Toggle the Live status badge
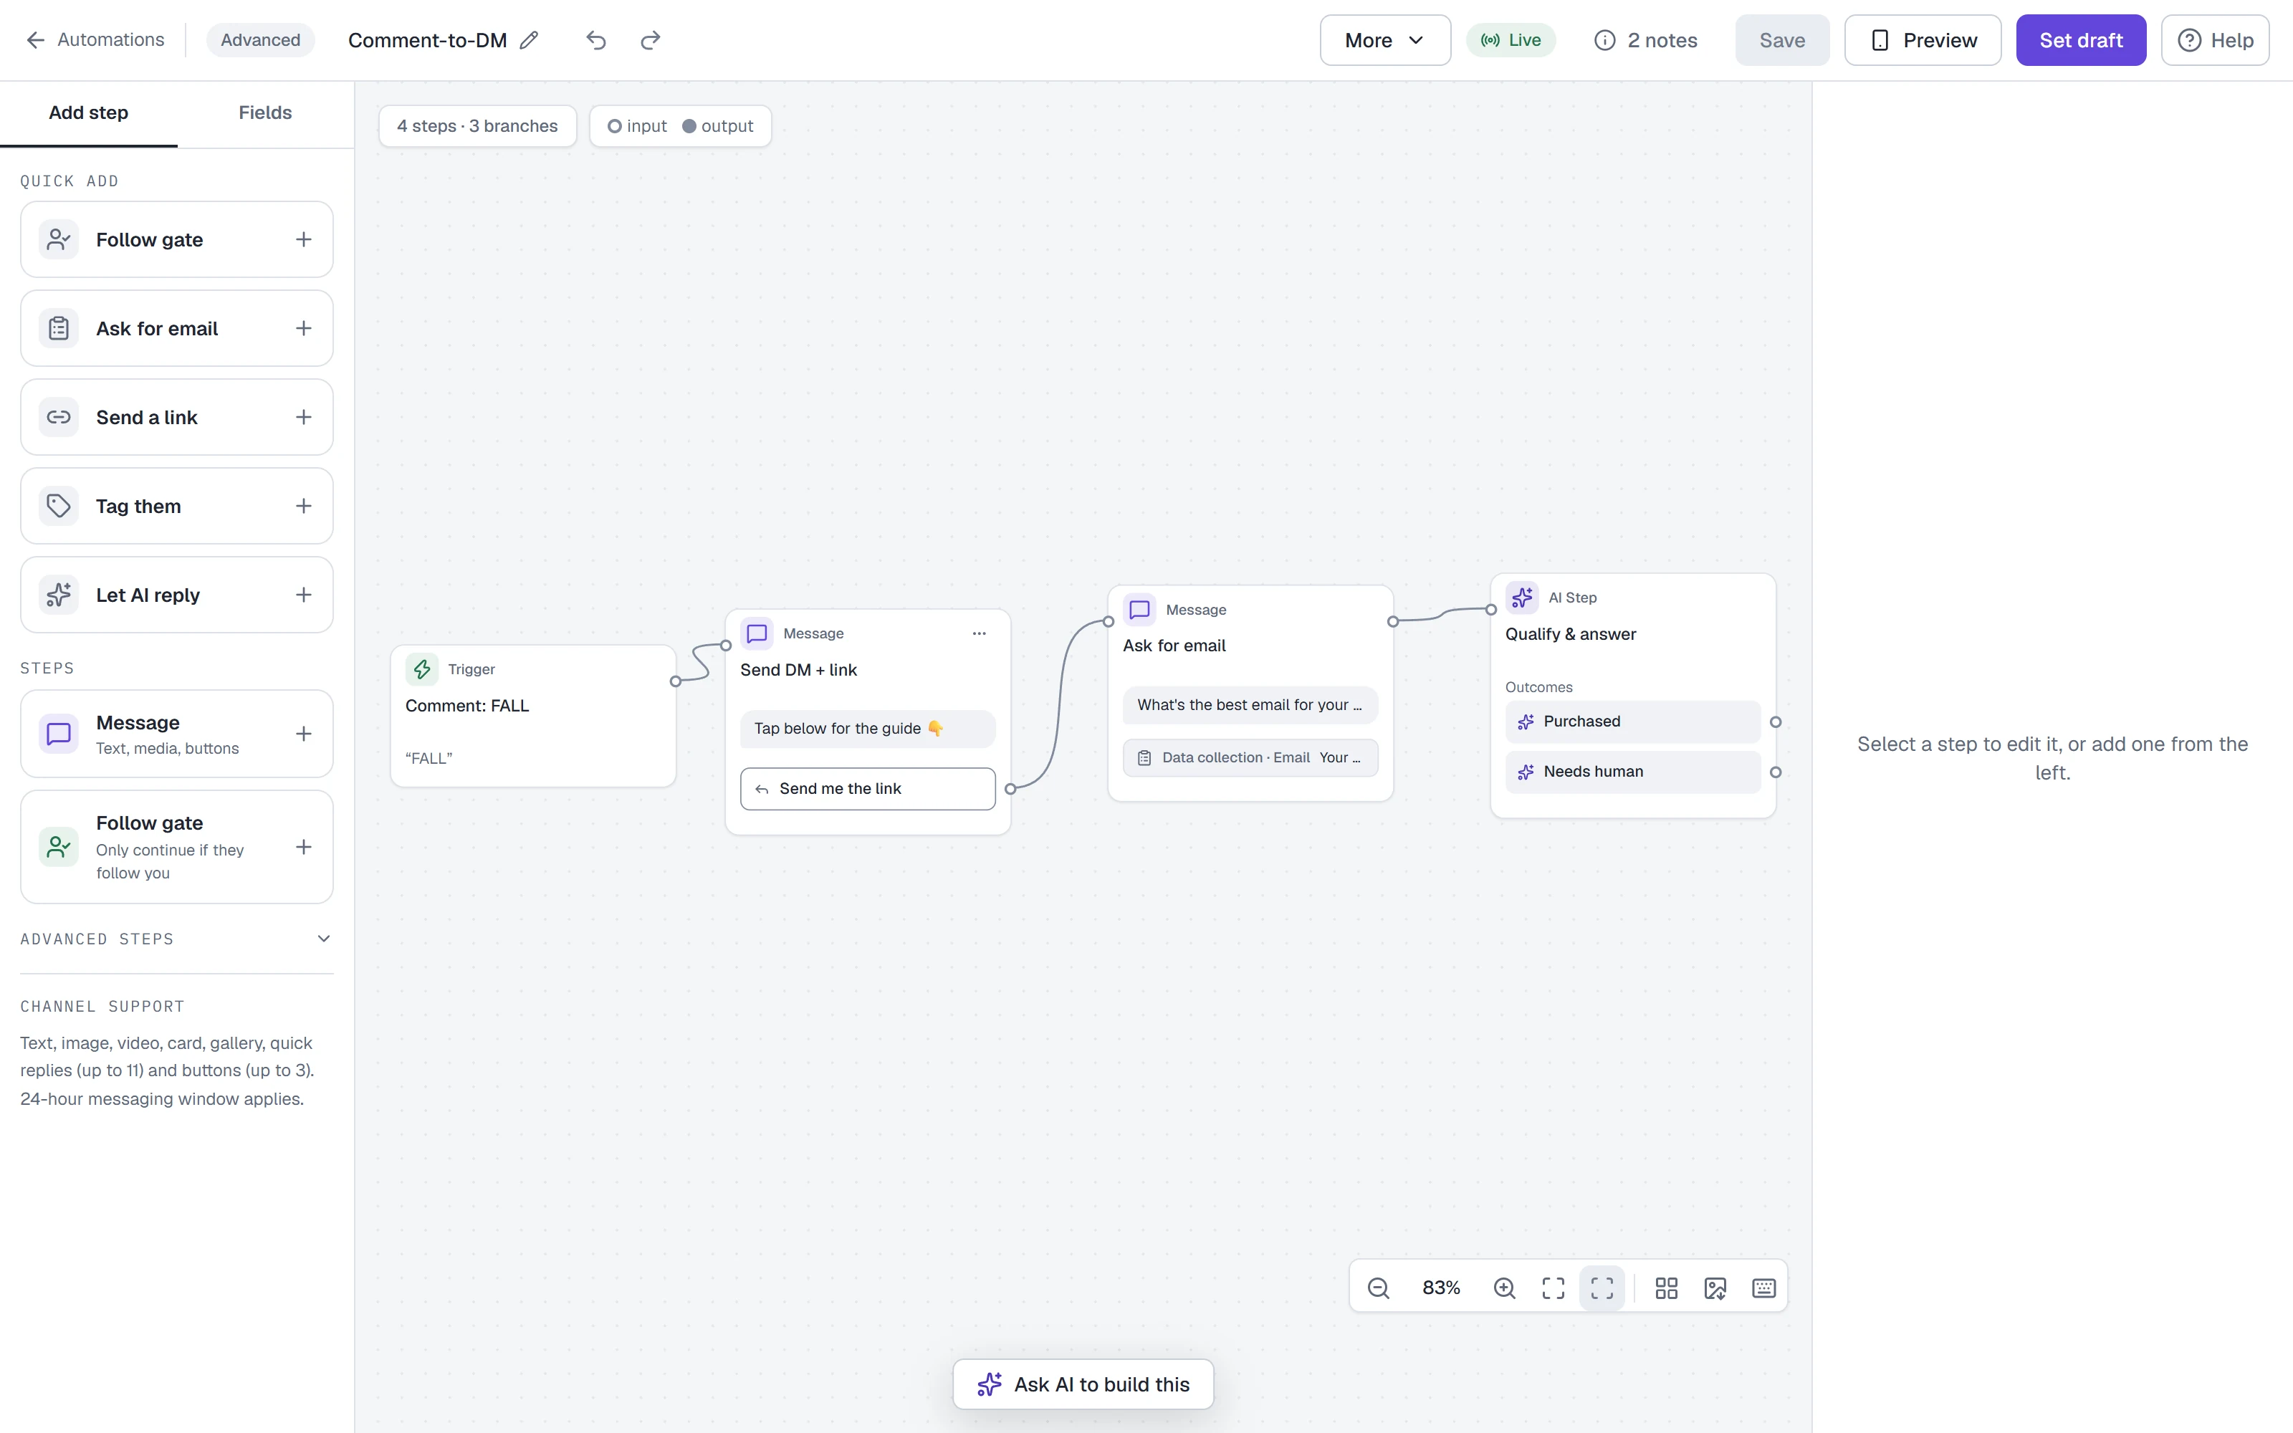Image resolution: width=2293 pixels, height=1433 pixels. pos(1511,40)
